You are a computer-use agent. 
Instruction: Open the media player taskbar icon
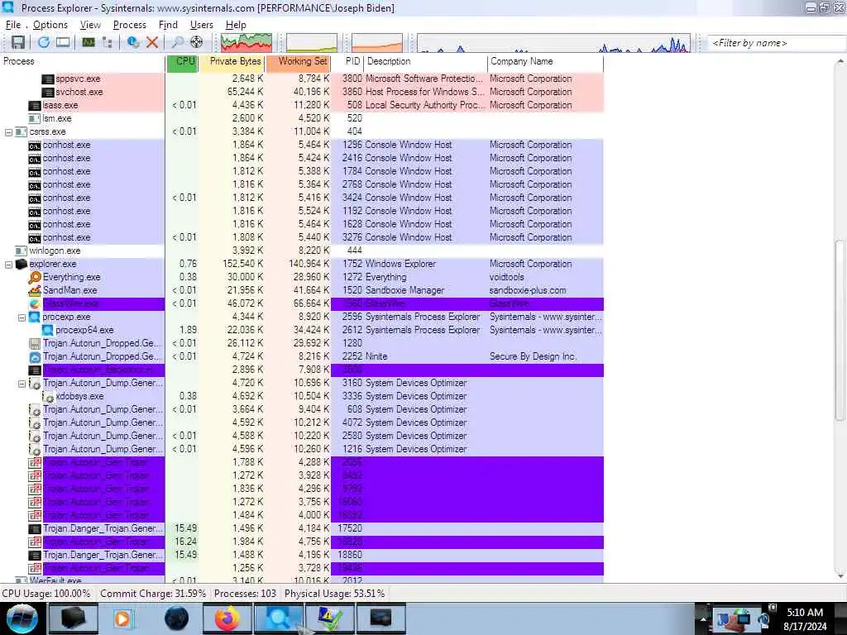tap(122, 618)
